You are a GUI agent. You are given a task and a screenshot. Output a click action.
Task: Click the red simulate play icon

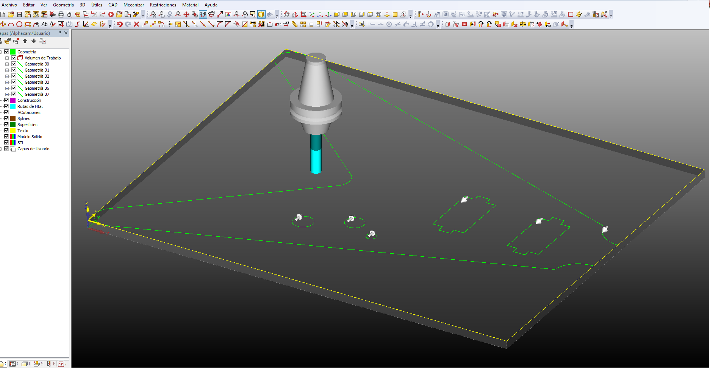click(x=111, y=14)
